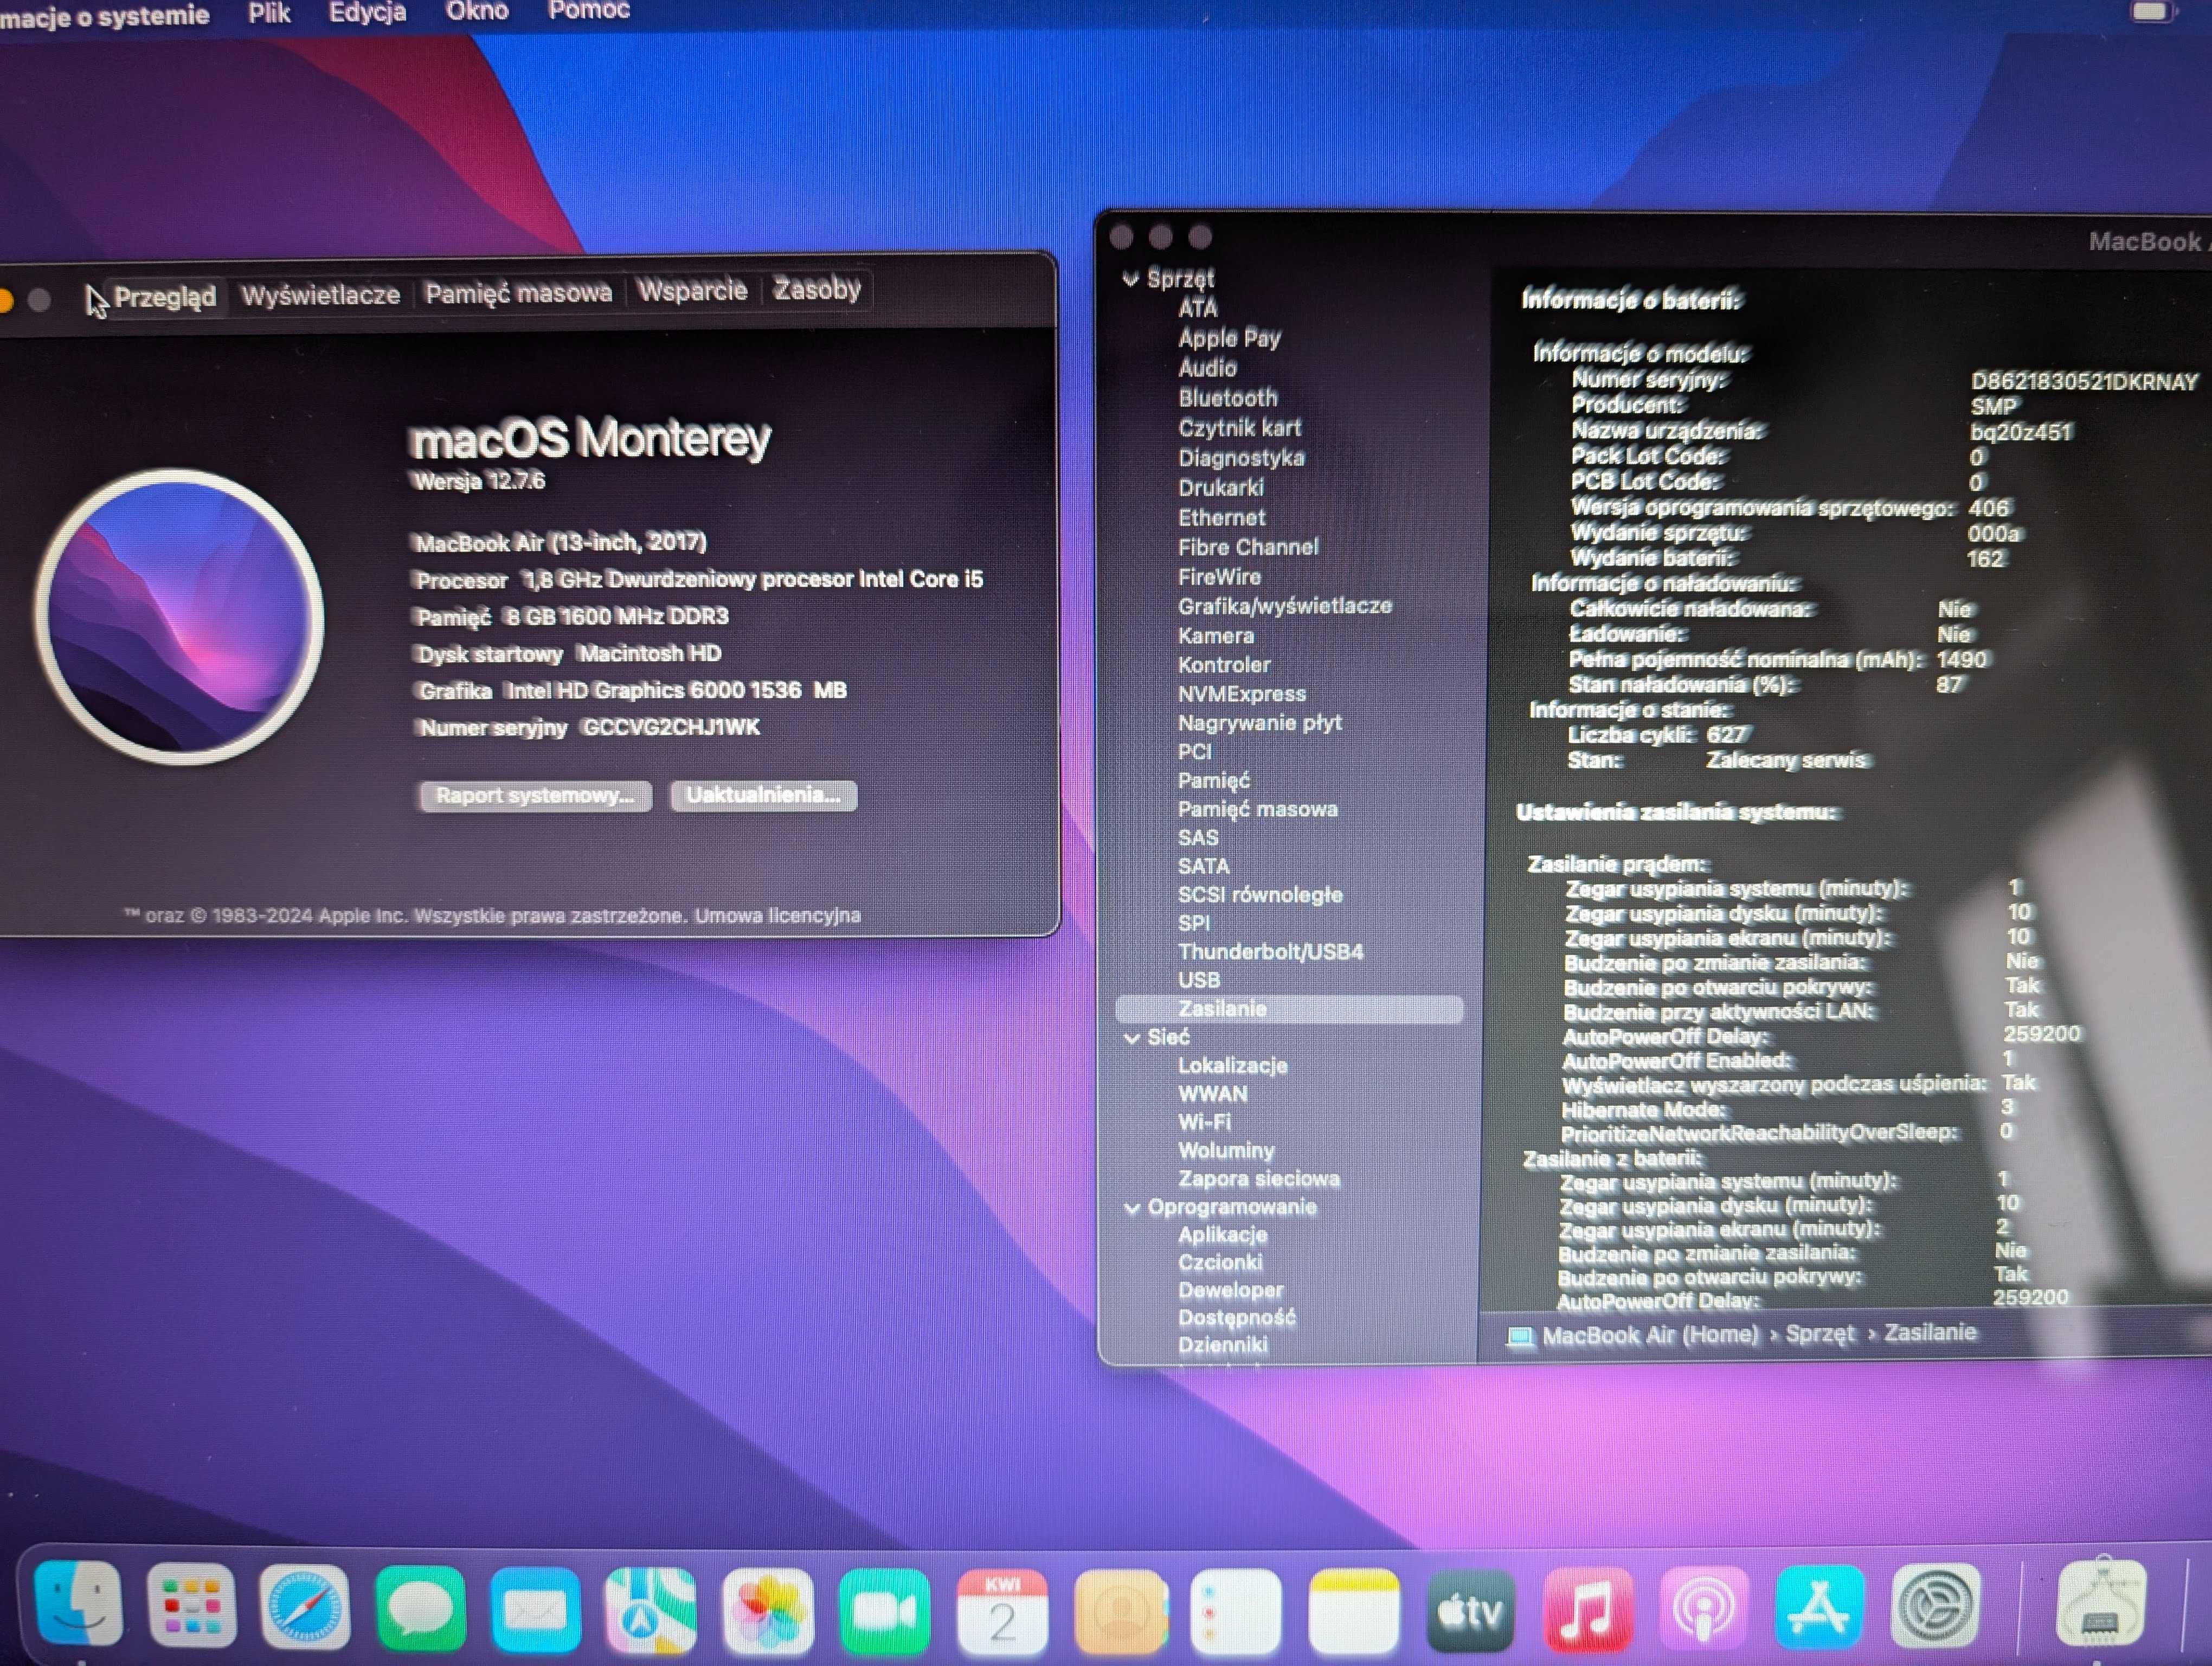Launch Safari from the dock
Screen dimensions: 2212x1666
pyautogui.click(x=305, y=1607)
